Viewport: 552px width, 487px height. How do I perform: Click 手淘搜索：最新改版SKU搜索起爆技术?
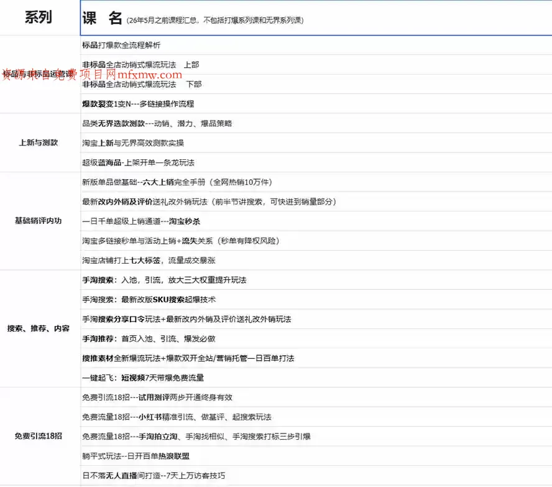316,300
